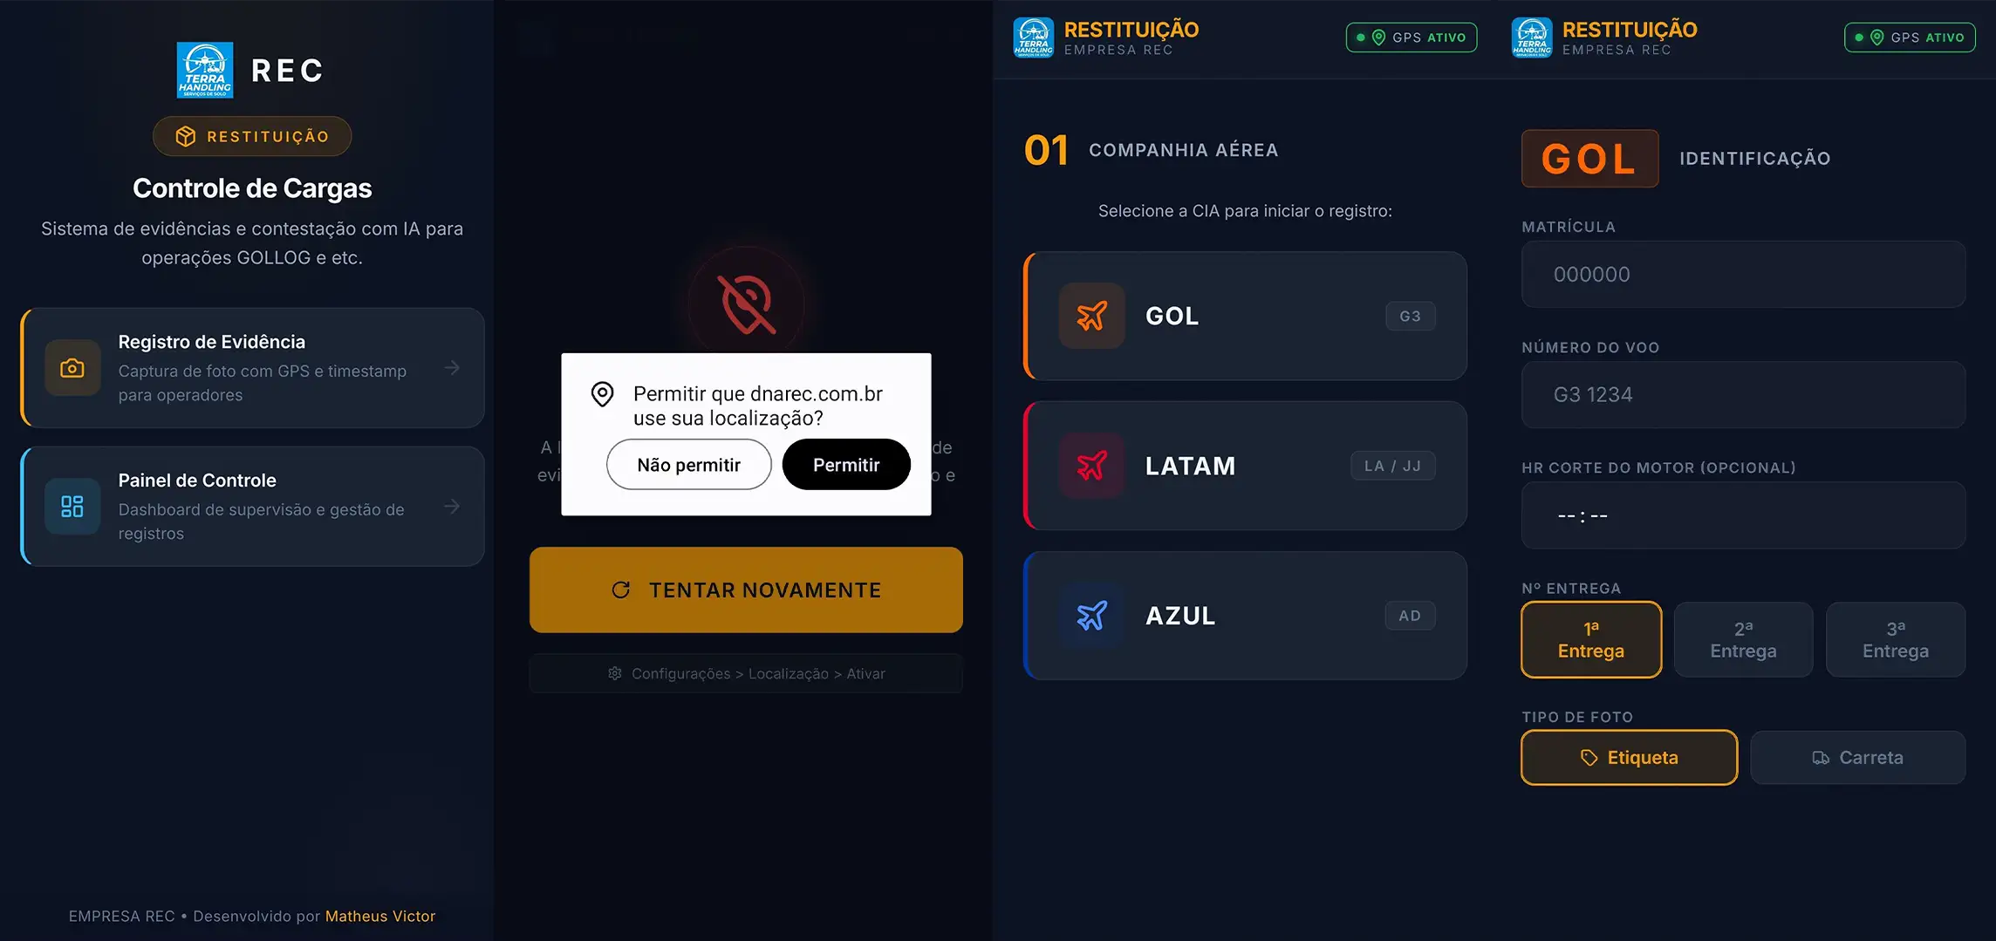Click the dashboard grid icon in Painel de Controle

tap(72, 507)
